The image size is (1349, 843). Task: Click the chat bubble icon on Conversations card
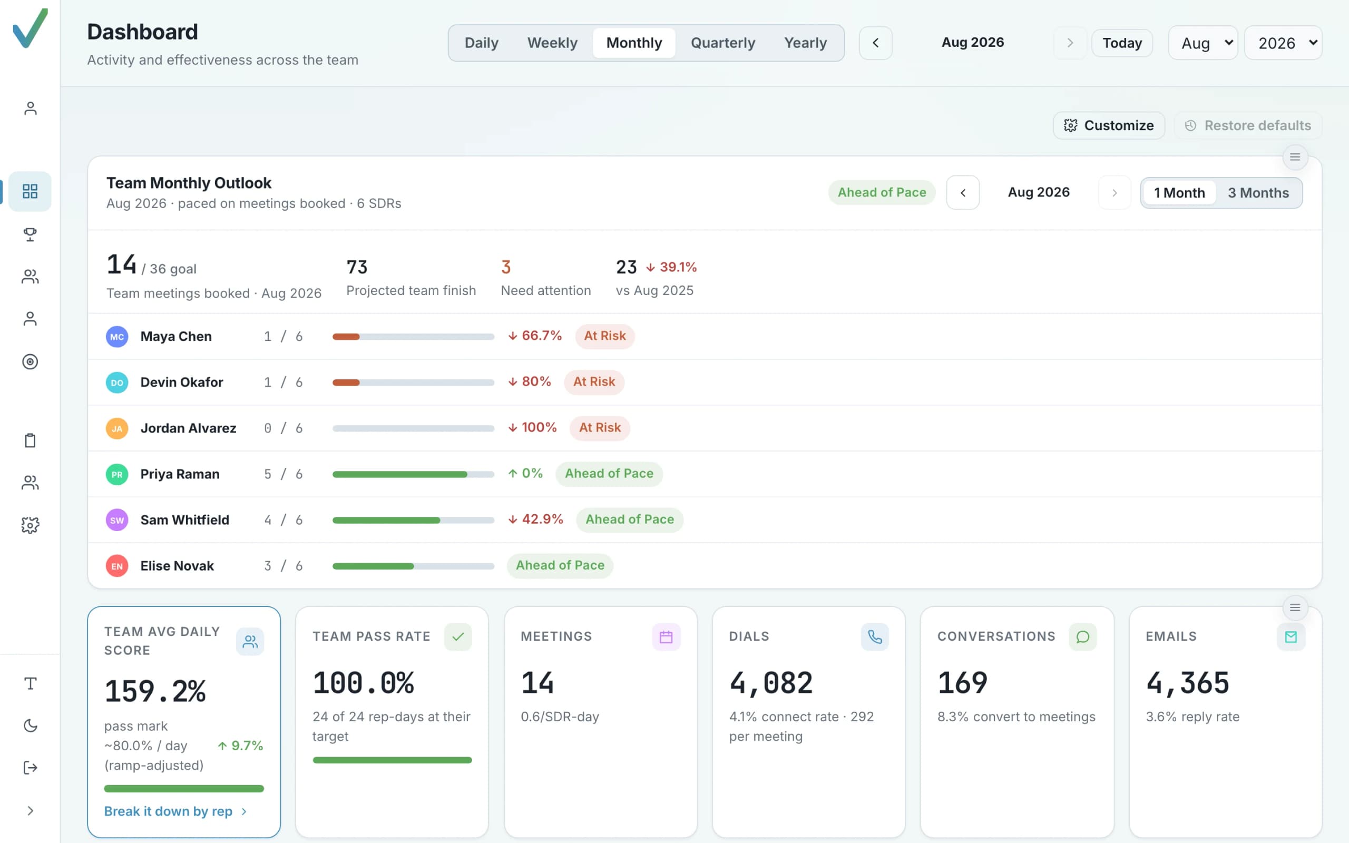1082,636
